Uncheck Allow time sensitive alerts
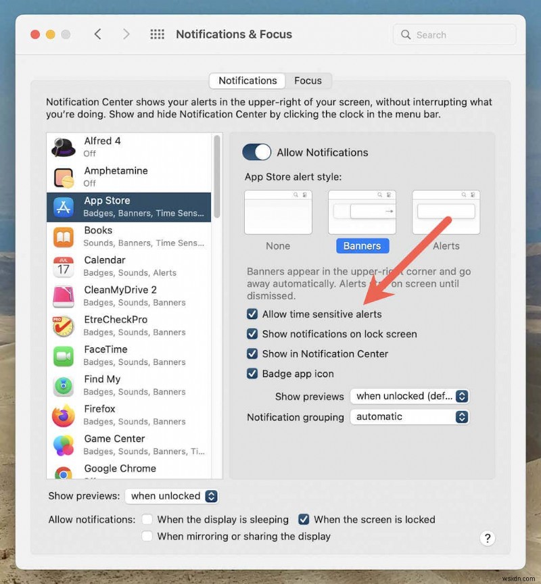The width and height of the screenshot is (541, 584). pos(252,314)
